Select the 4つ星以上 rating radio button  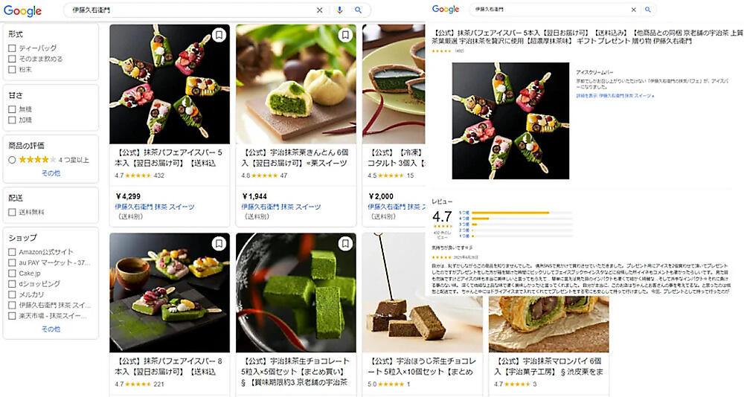click(13, 160)
